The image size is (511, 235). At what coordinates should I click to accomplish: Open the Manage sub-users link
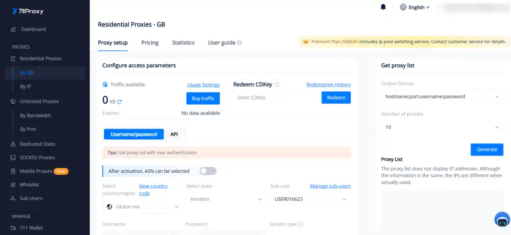pos(330,186)
